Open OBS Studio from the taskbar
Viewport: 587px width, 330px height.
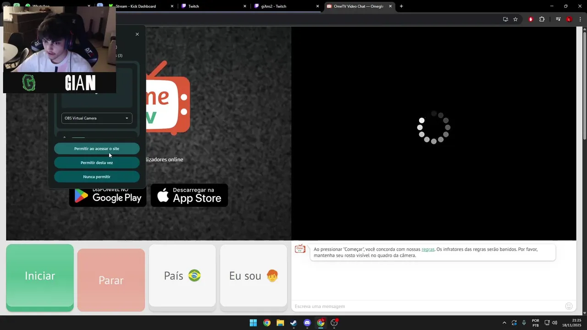(334, 323)
